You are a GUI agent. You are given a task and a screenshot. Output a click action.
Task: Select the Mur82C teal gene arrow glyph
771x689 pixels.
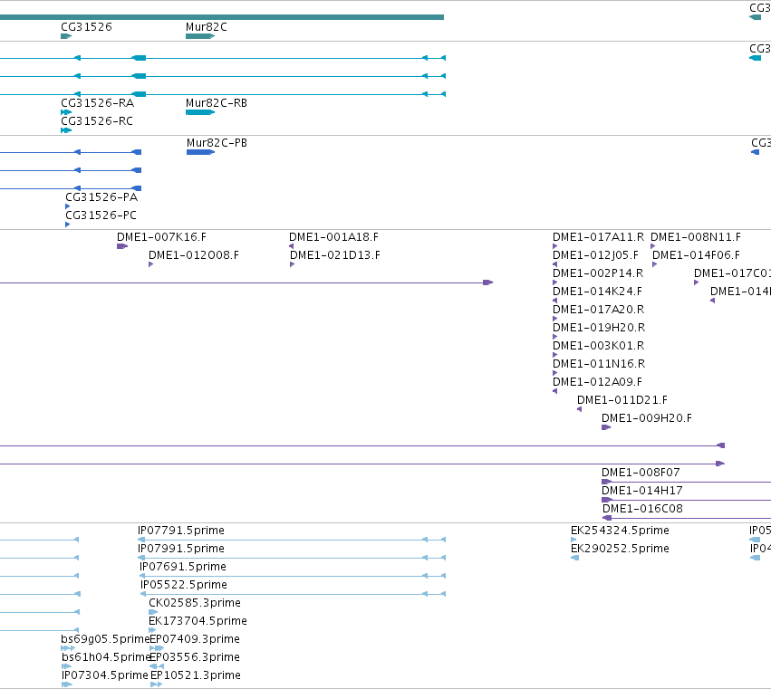click(200, 36)
